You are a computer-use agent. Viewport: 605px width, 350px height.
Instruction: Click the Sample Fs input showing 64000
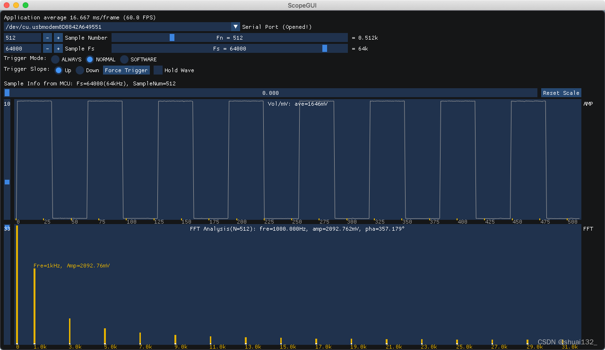22,49
